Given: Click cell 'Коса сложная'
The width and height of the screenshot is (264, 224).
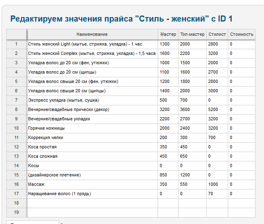Looking at the screenshot, I should tap(92, 157).
